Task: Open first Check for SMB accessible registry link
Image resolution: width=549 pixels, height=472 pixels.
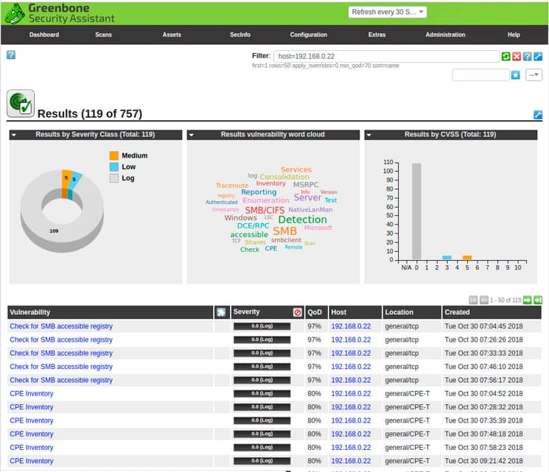Action: (x=61, y=326)
